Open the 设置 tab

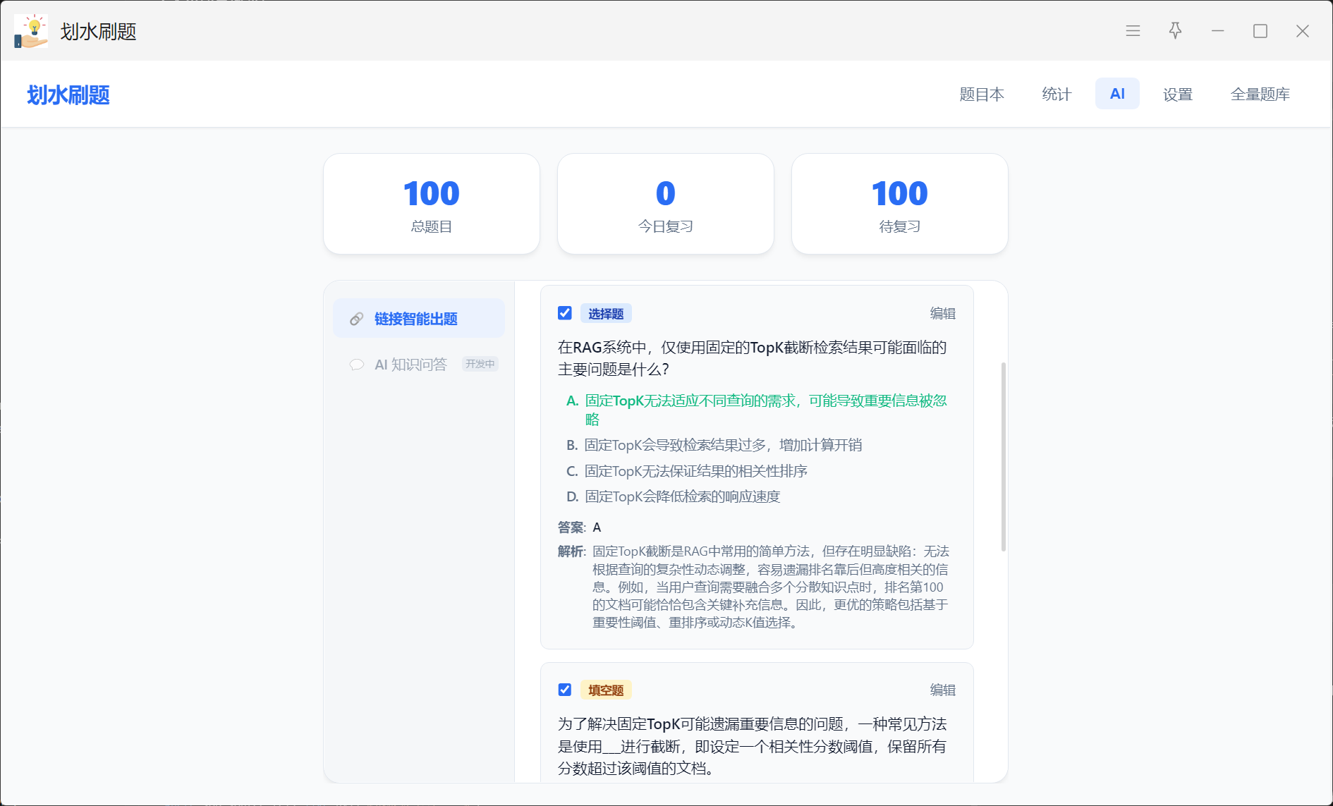tap(1177, 94)
